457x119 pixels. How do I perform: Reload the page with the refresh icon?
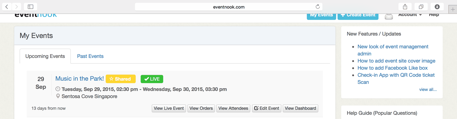pyautogui.click(x=318, y=7)
